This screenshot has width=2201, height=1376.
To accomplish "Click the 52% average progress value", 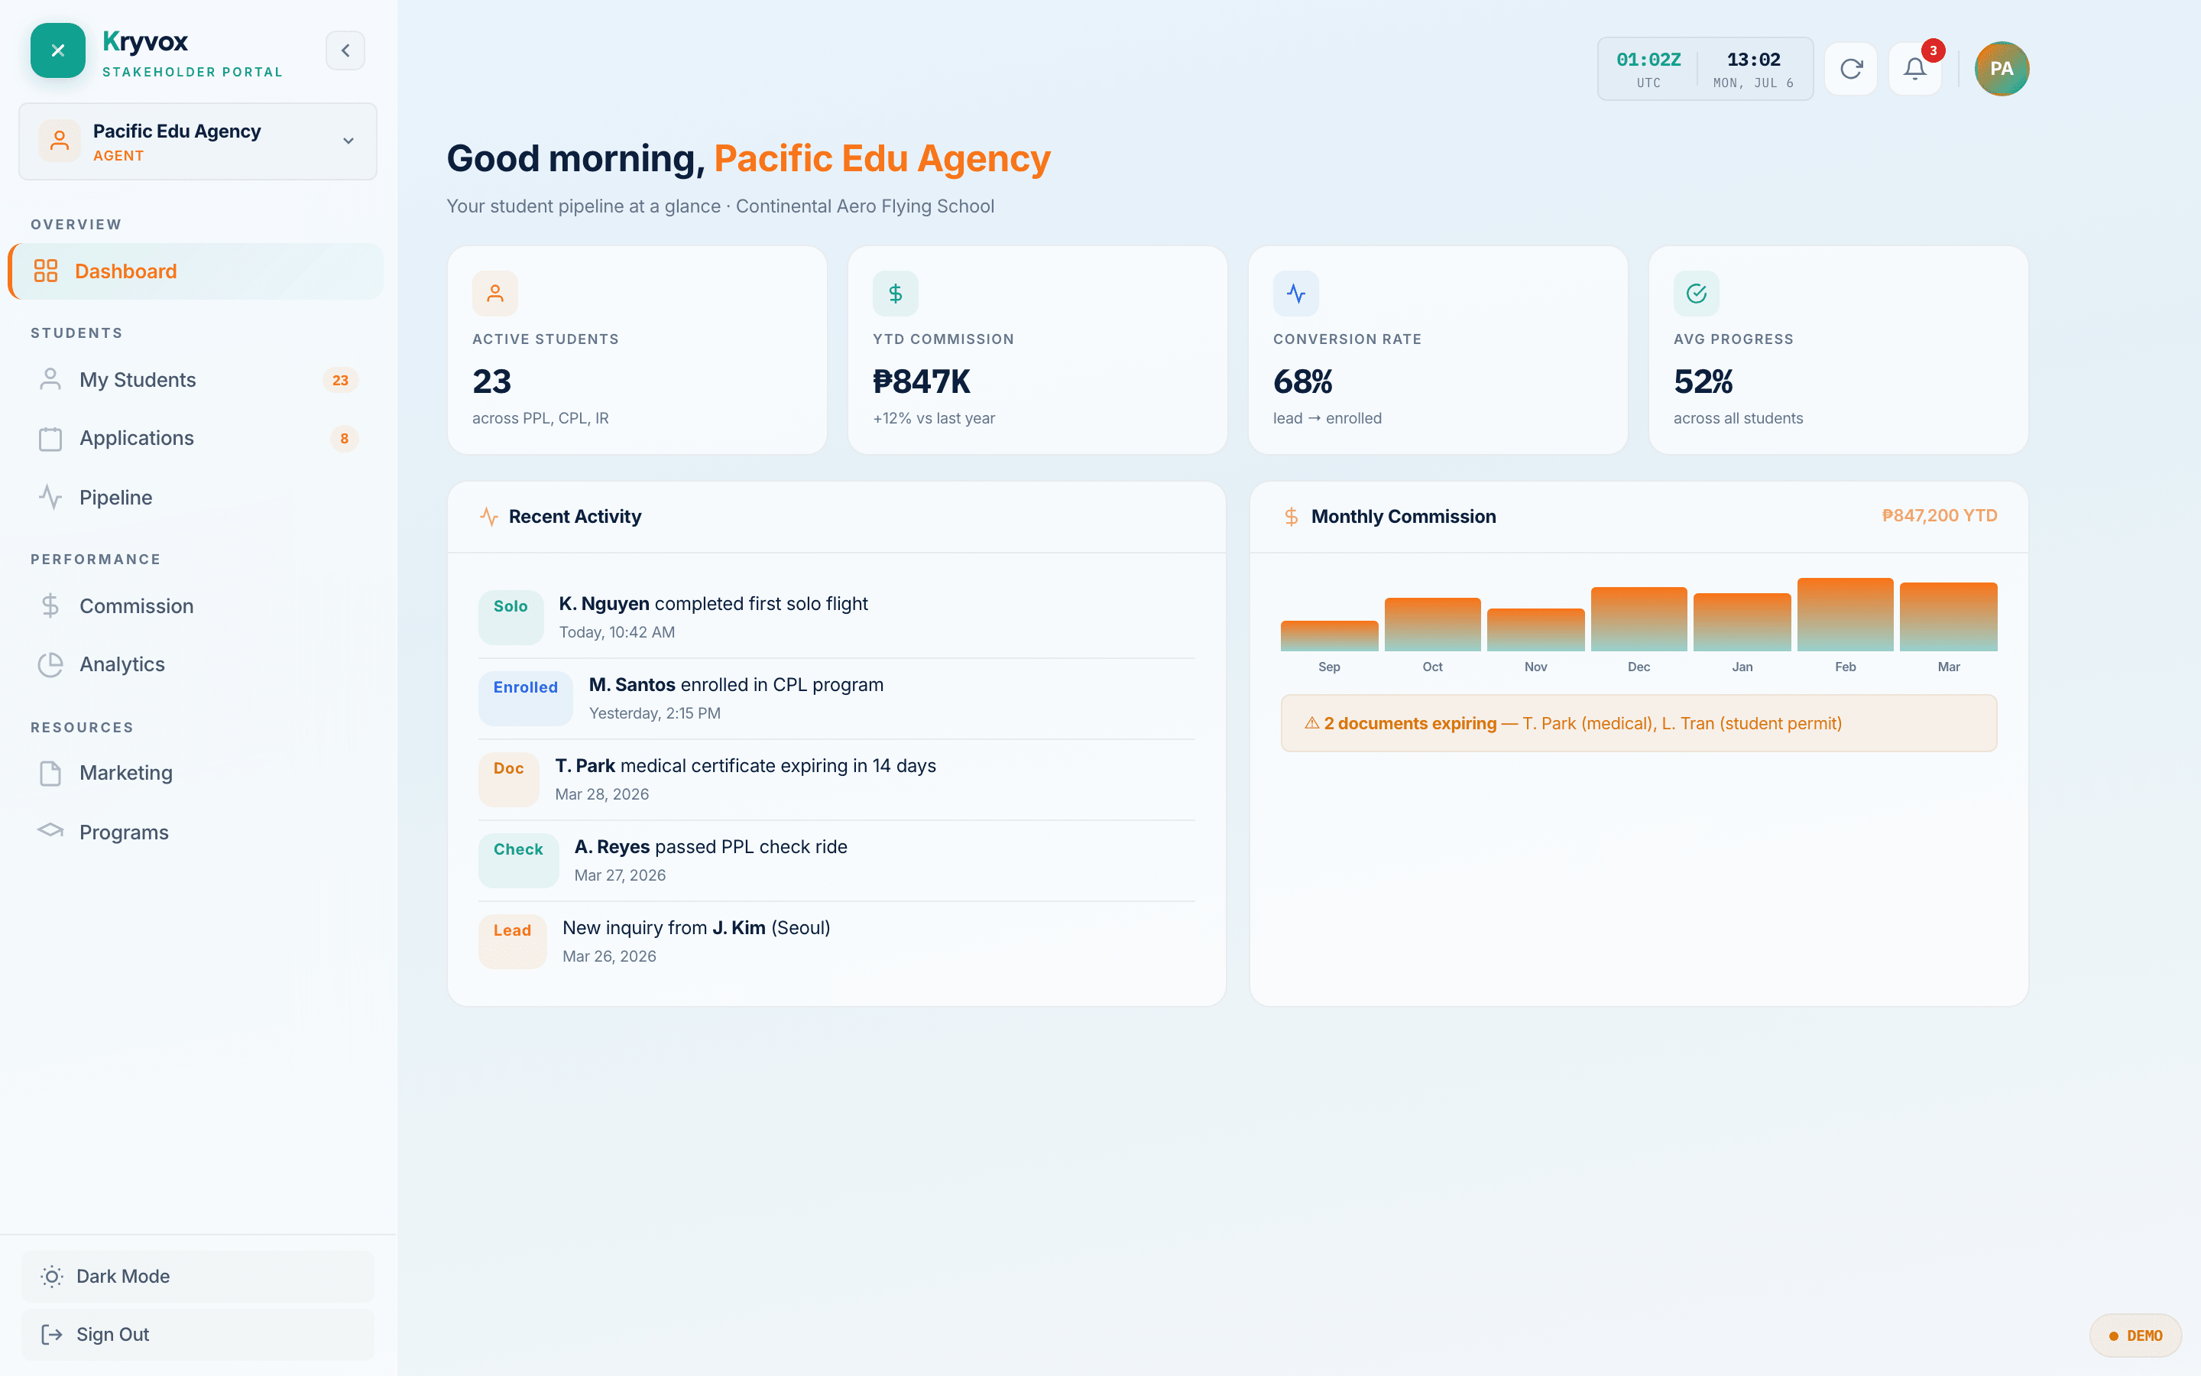I will [x=1703, y=381].
